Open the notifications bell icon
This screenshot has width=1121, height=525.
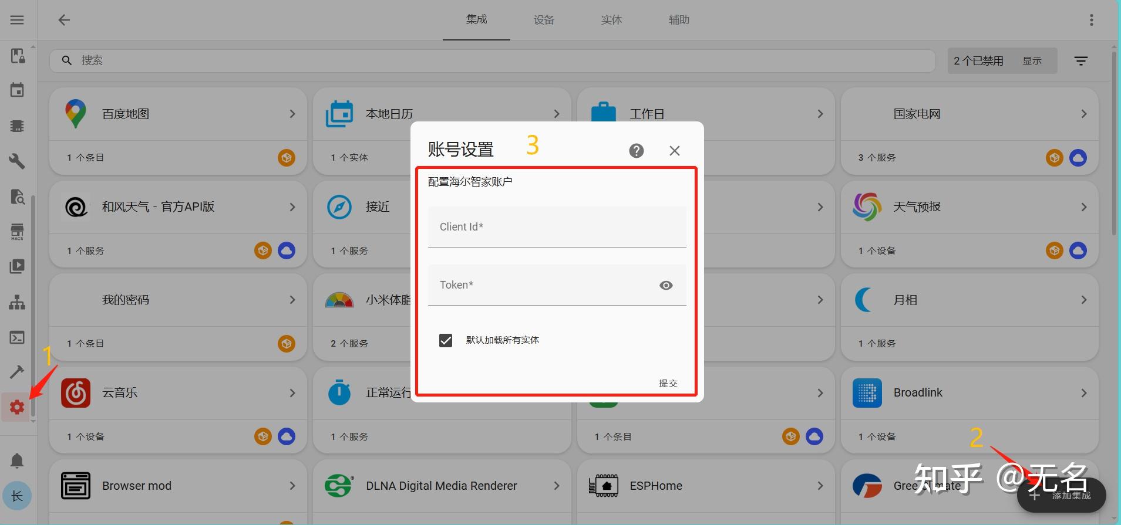17,460
